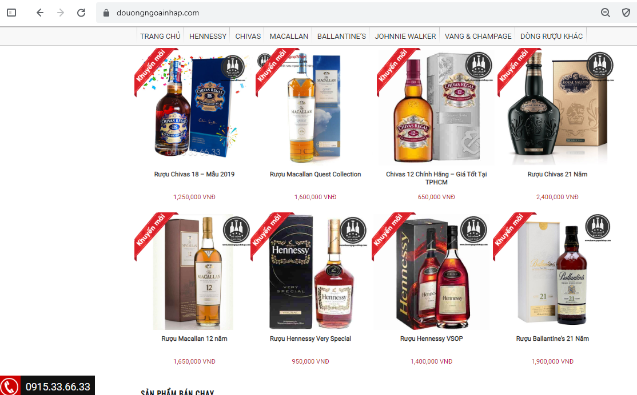Click the browser back arrow
This screenshot has width=637, height=395.
40,13
